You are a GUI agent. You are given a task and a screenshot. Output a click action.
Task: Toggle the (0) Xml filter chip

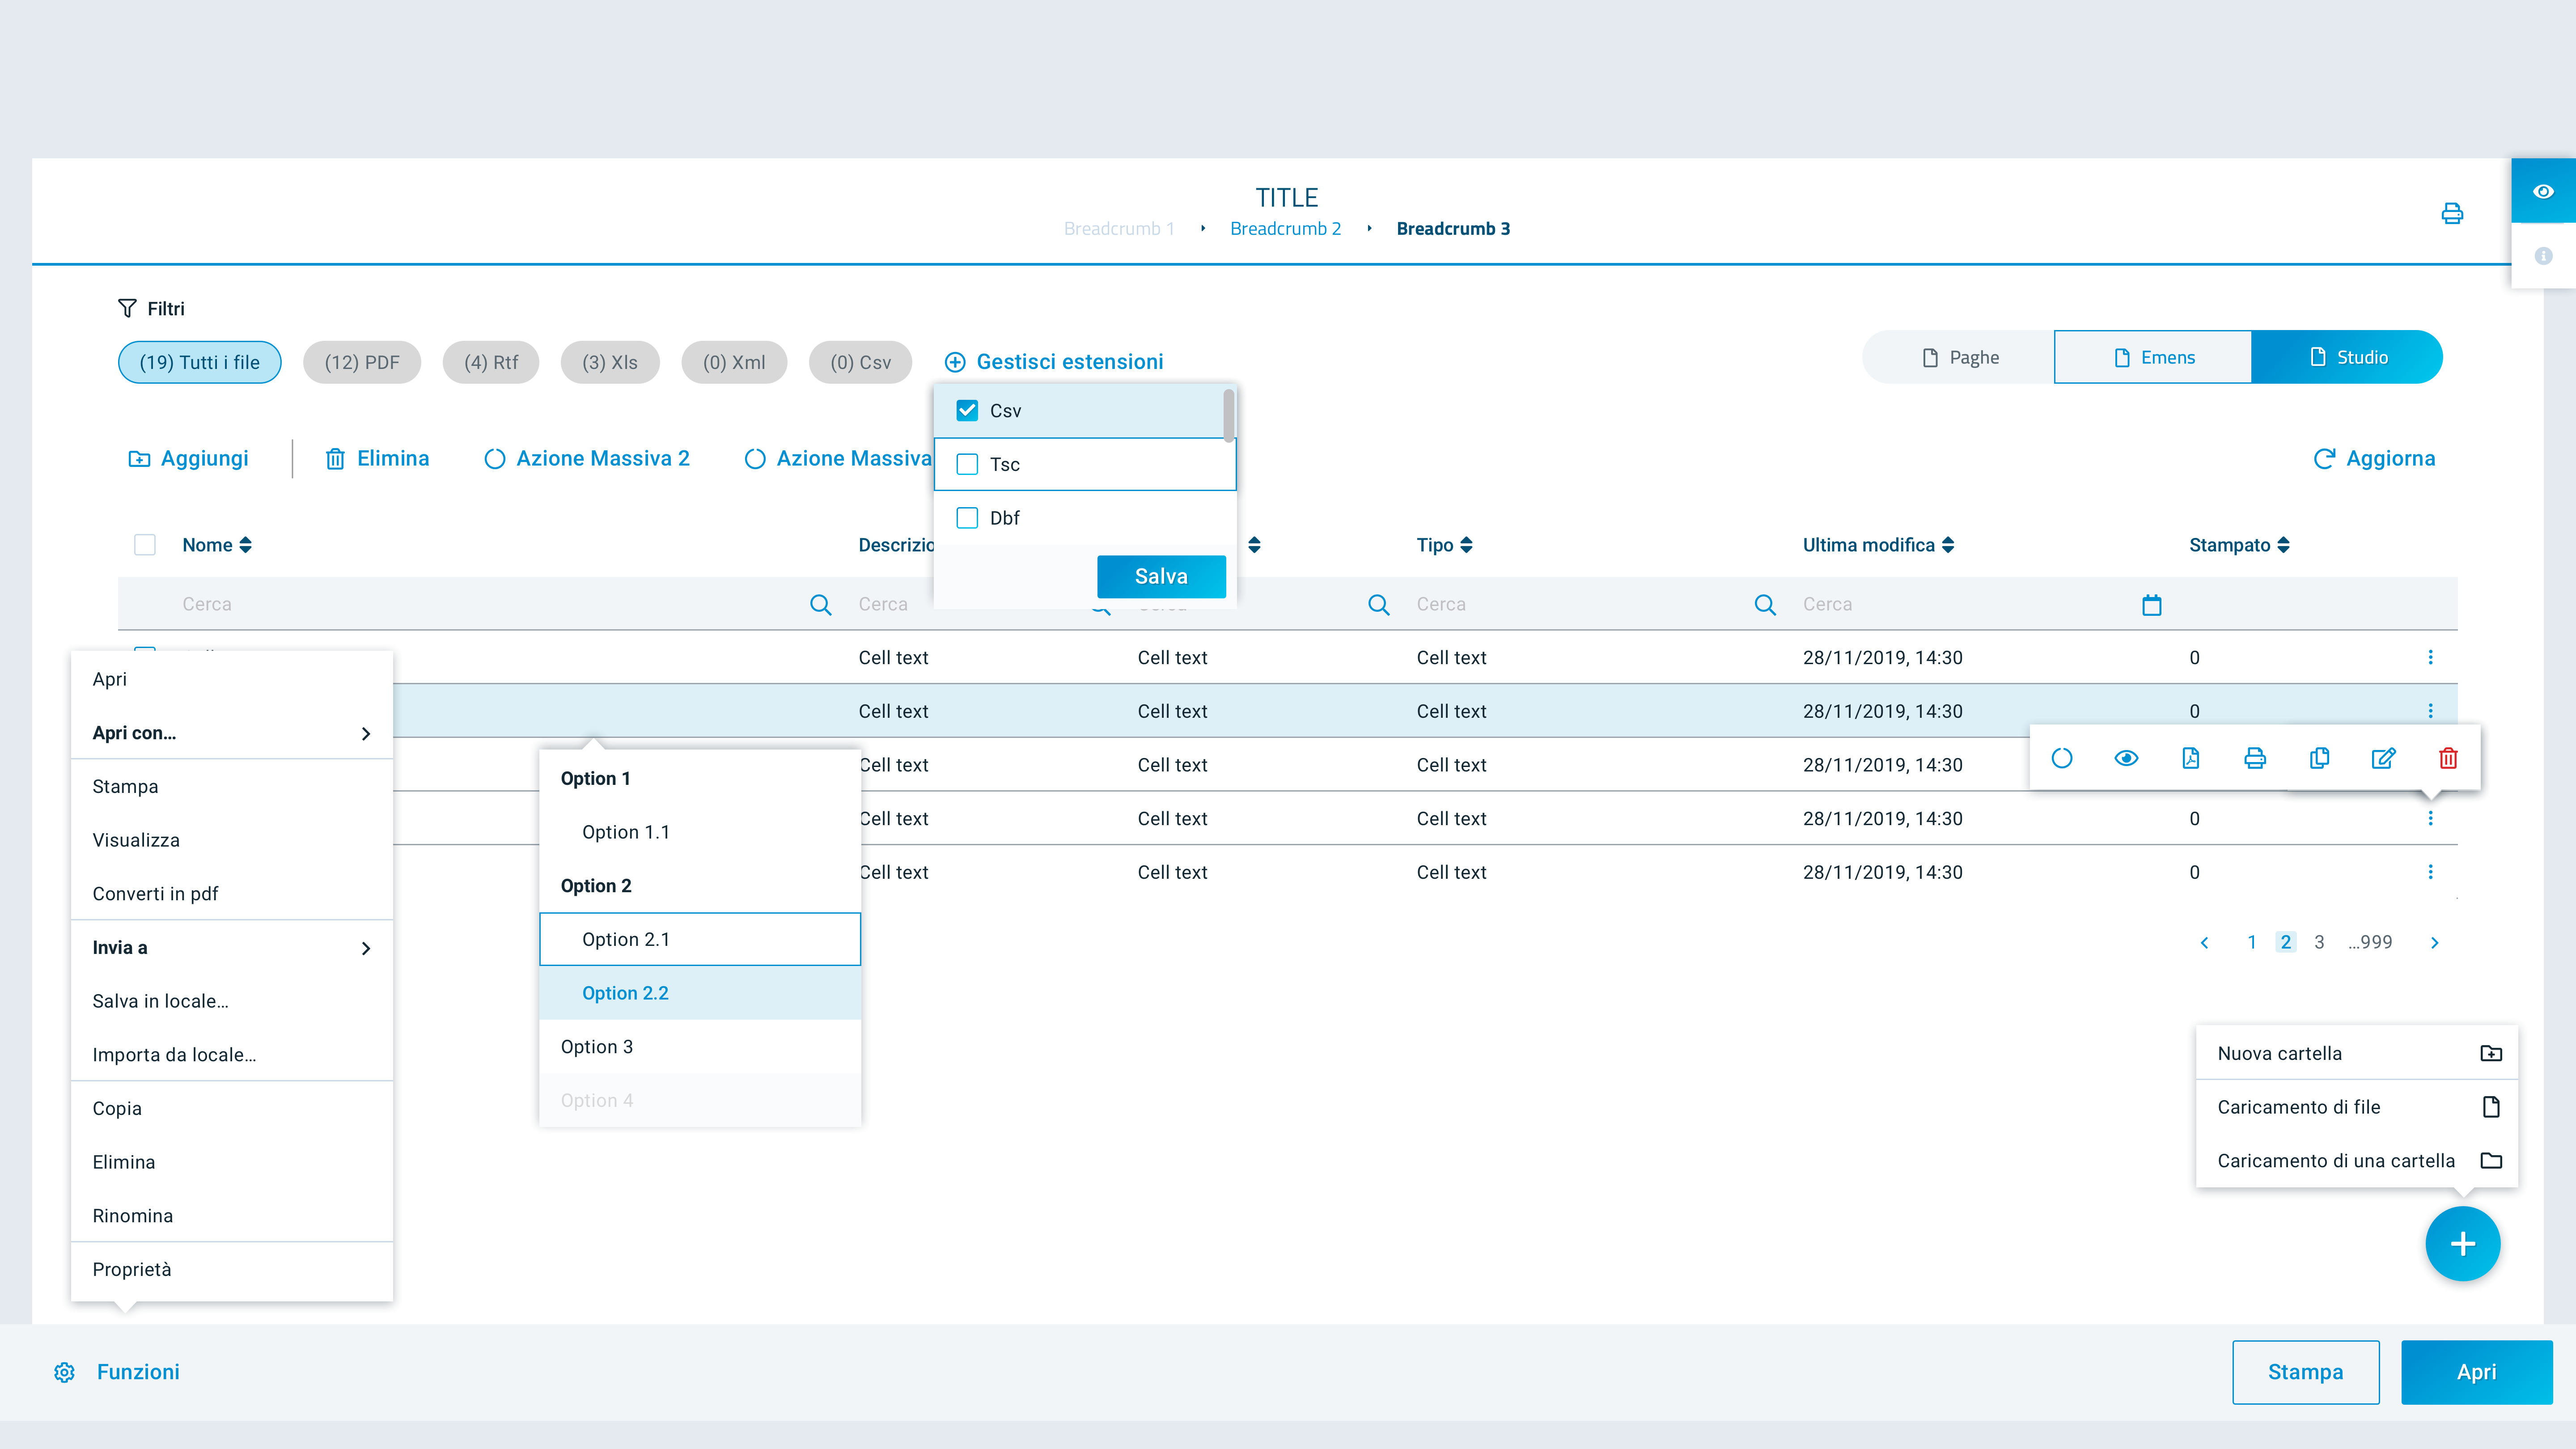(734, 362)
